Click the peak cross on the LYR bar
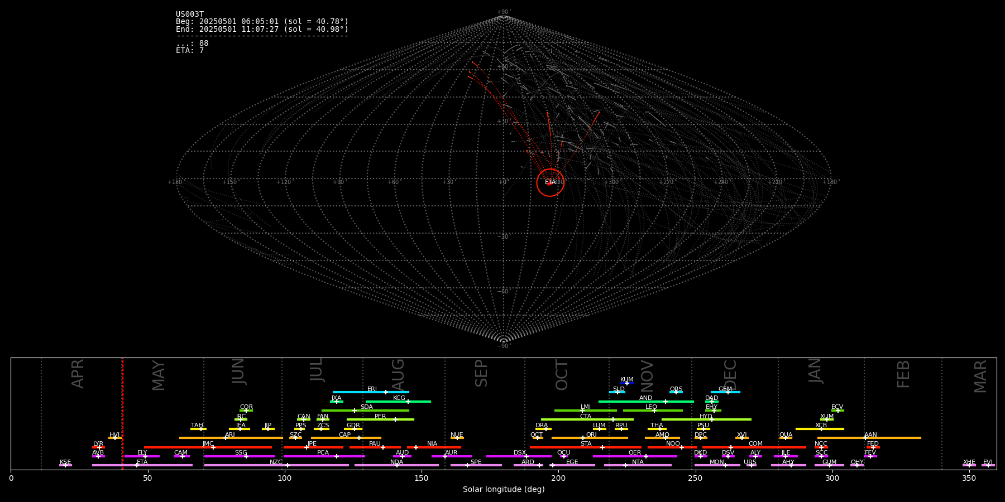 [99, 447]
